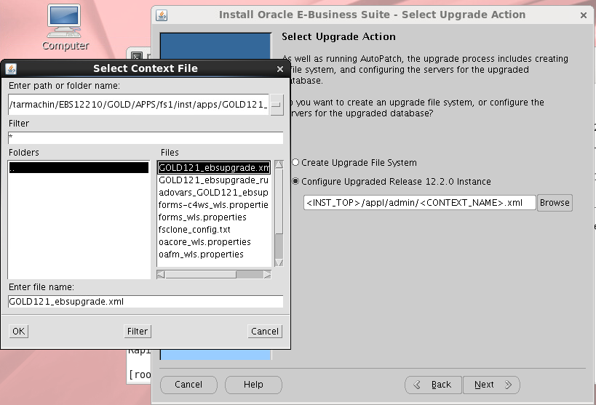Select GOLD121_ebsupgrade.xml in Files list

coord(214,167)
